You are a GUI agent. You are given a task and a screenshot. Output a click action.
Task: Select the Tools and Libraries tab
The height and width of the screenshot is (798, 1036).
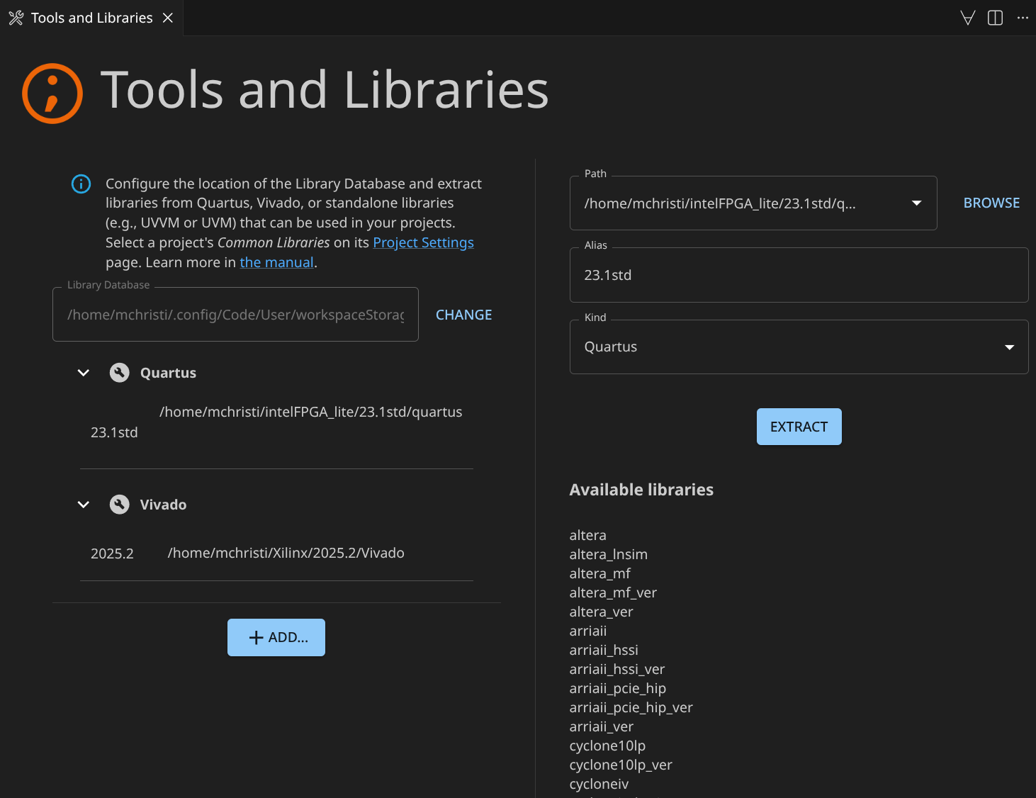(x=91, y=18)
